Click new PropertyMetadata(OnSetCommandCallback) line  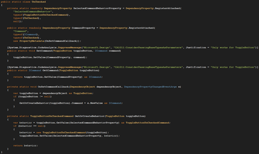point(47,41)
